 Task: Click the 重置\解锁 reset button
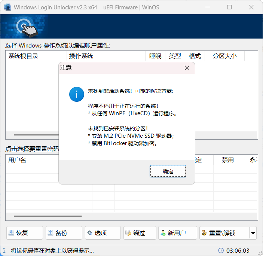coord(224,233)
